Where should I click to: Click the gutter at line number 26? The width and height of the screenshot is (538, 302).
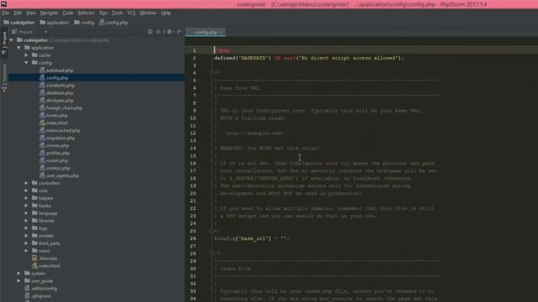tap(193, 238)
